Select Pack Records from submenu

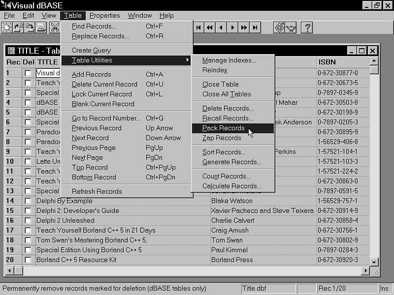click(223, 128)
